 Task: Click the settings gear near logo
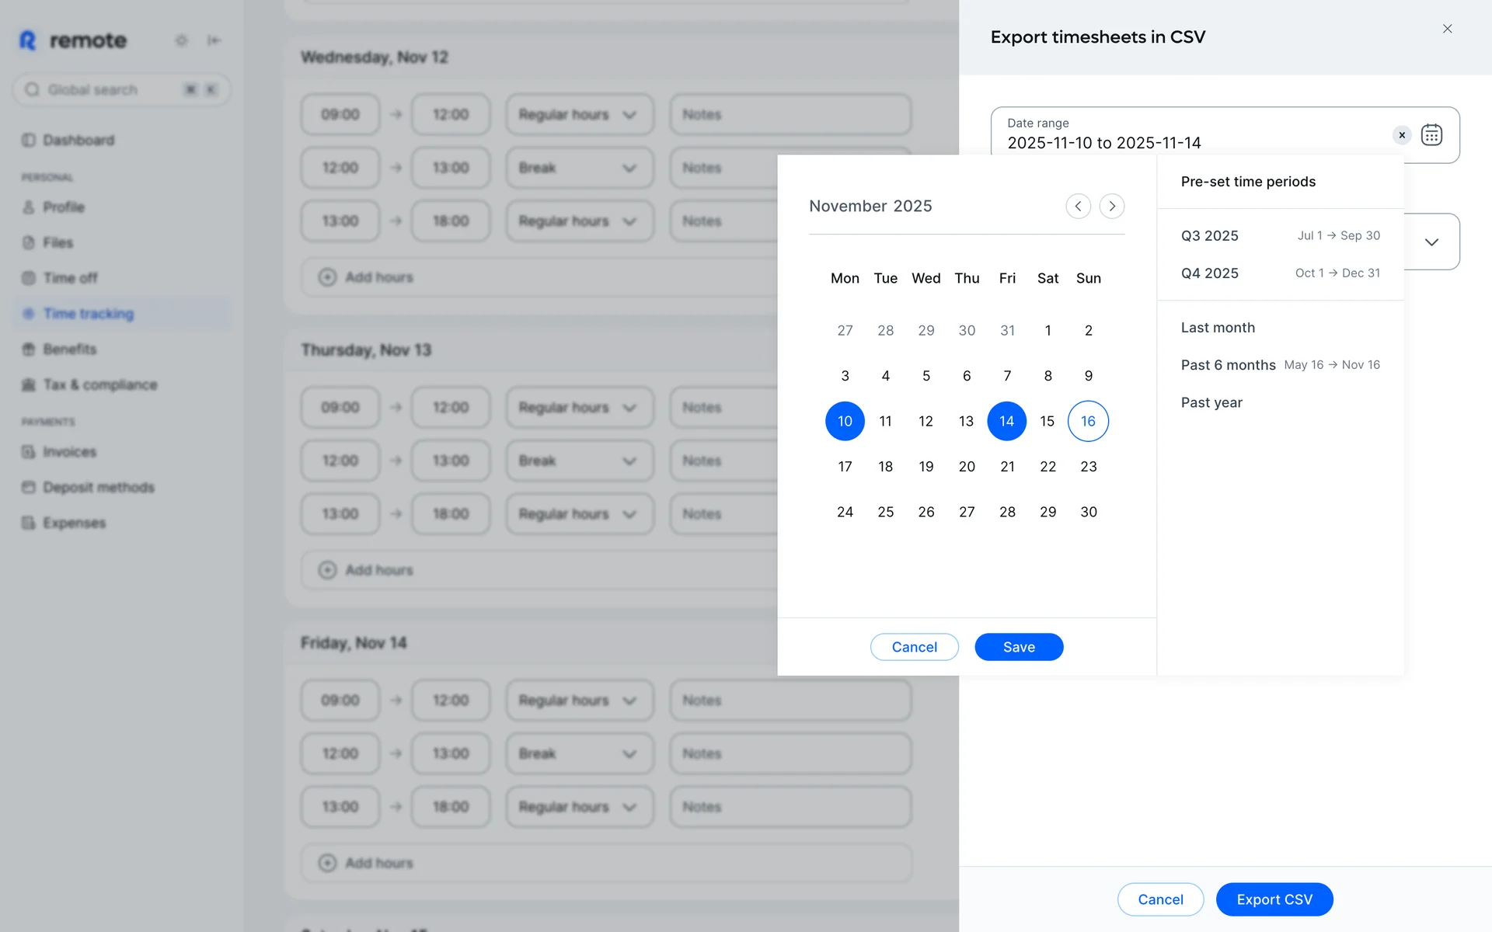coord(181,40)
